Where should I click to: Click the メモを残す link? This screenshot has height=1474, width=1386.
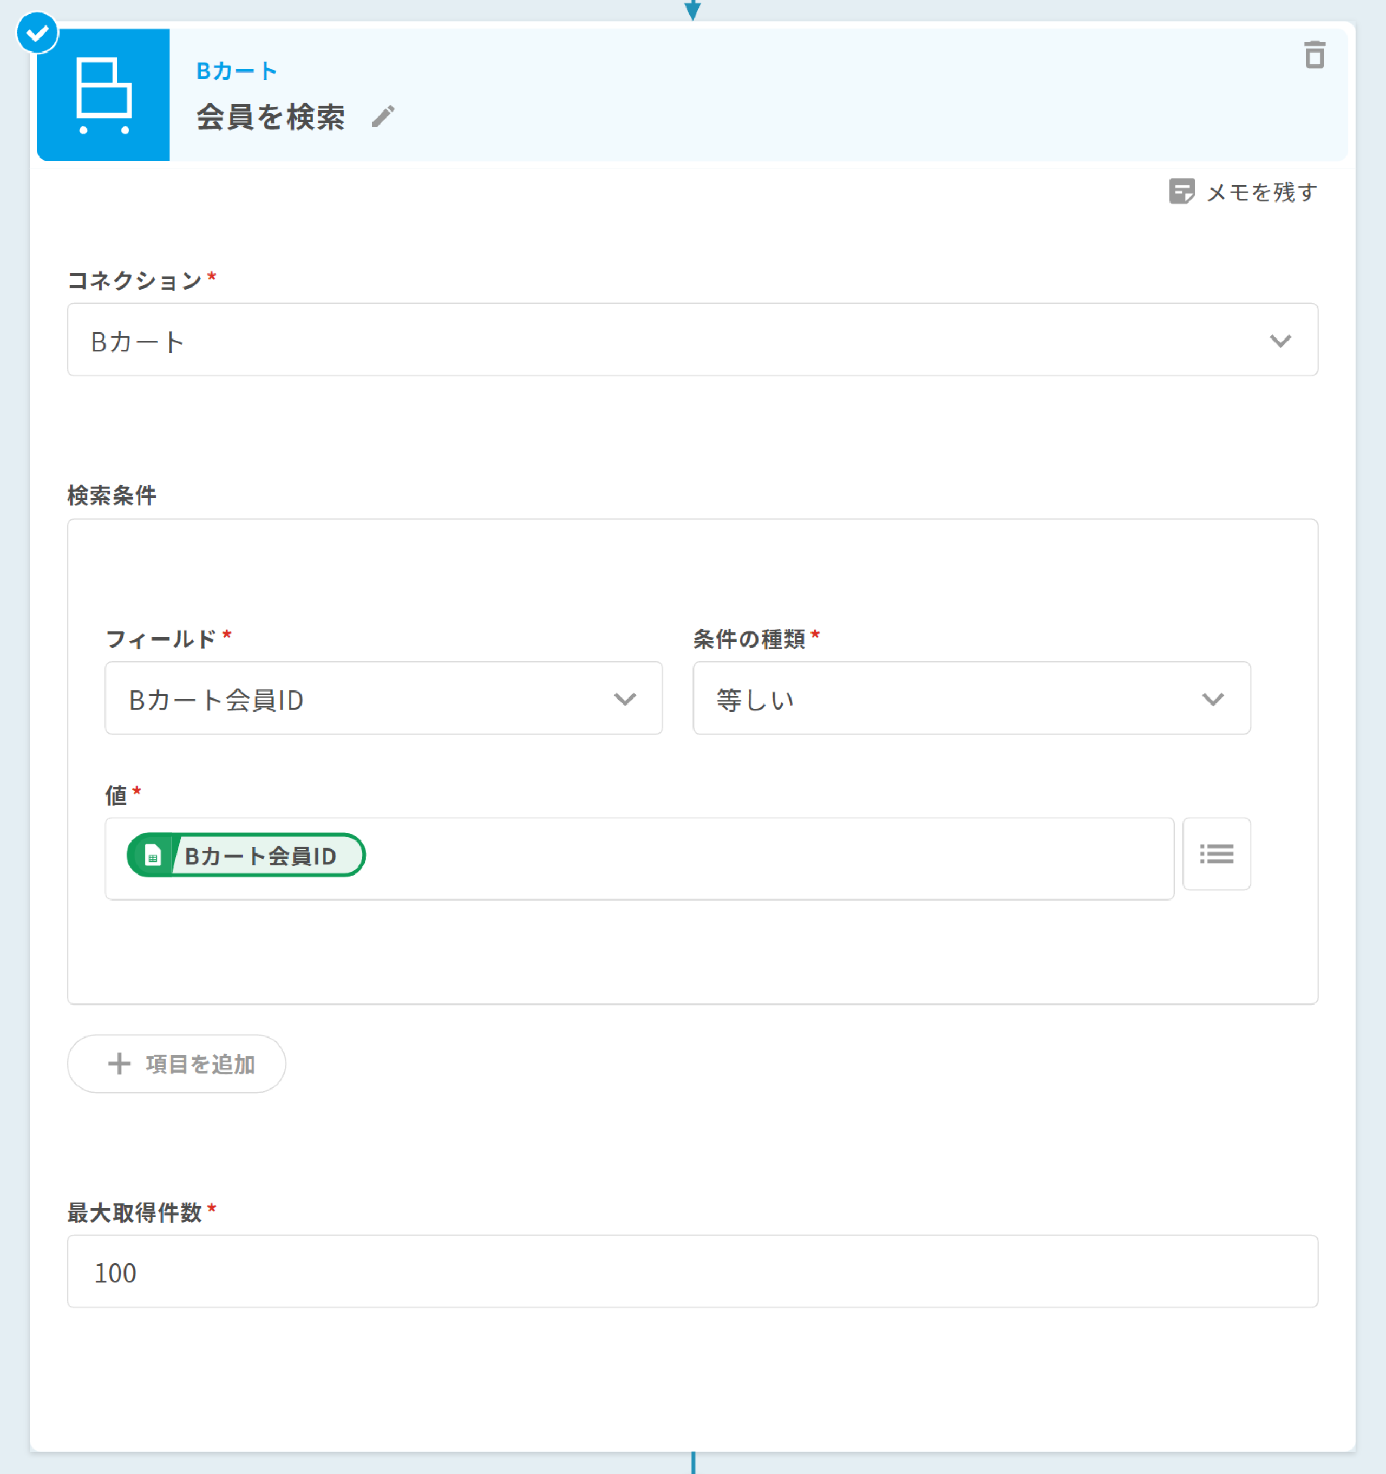1261,192
